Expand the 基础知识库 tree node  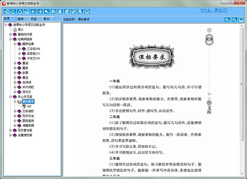10,34
